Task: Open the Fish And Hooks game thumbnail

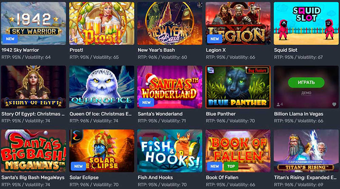Action: tap(170, 151)
